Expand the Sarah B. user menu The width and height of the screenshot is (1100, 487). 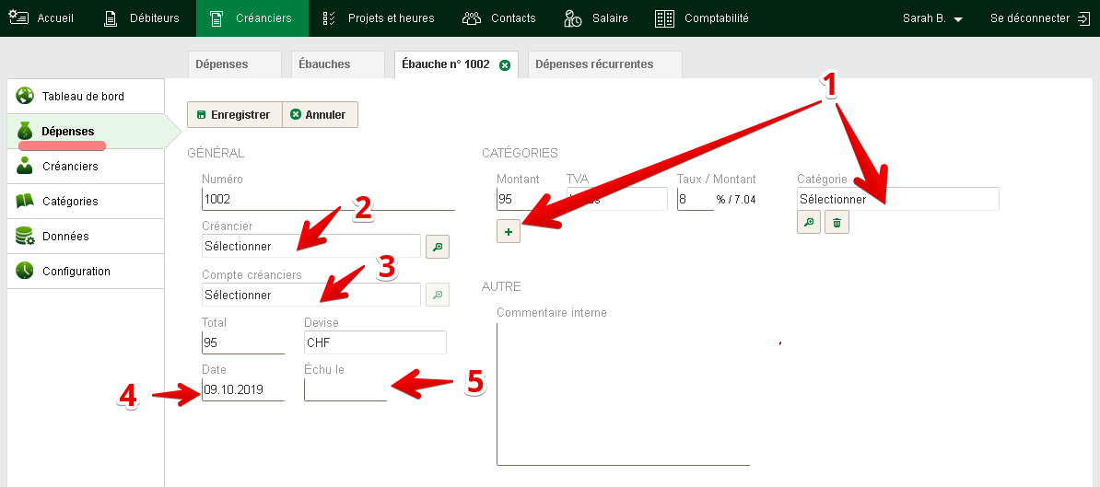pyautogui.click(x=932, y=18)
